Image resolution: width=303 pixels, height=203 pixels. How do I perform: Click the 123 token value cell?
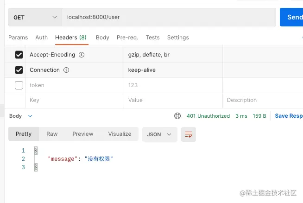173,85
